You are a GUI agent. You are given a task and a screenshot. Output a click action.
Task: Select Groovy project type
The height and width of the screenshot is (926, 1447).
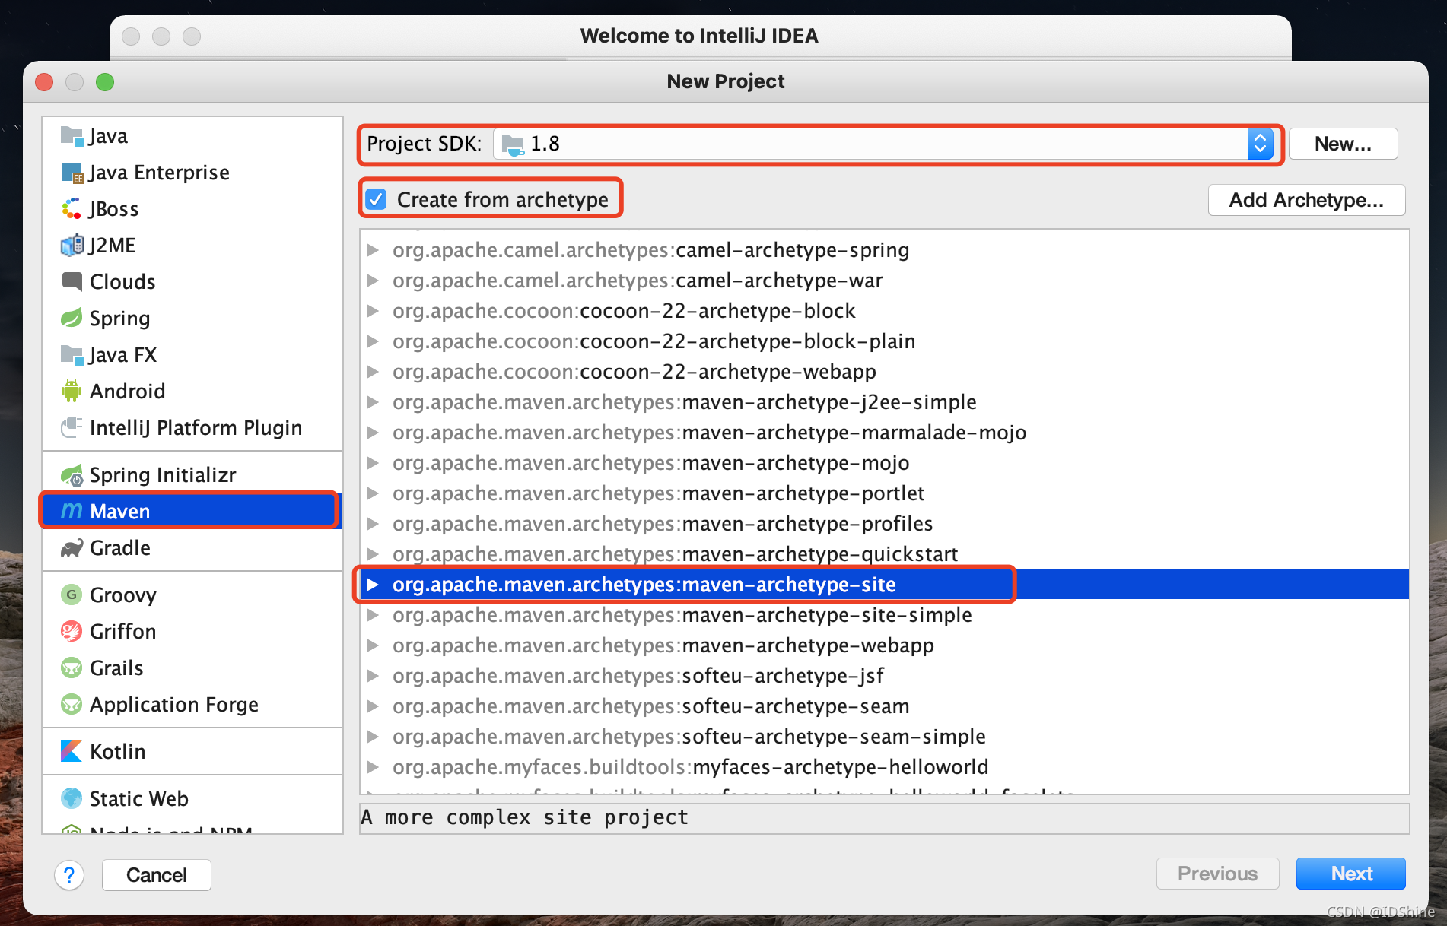click(192, 595)
